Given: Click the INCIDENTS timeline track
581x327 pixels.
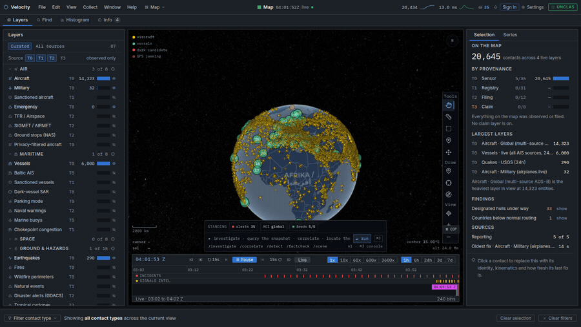Looking at the screenshot, I should (x=296, y=276).
